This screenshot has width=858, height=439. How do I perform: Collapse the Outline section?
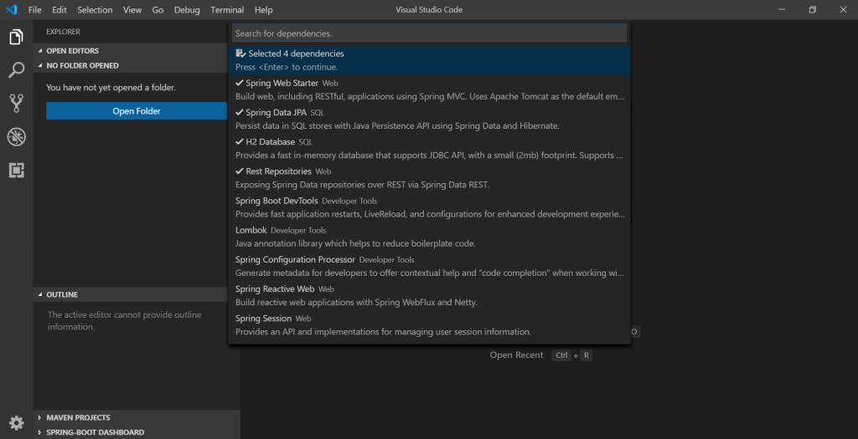pyautogui.click(x=131, y=294)
